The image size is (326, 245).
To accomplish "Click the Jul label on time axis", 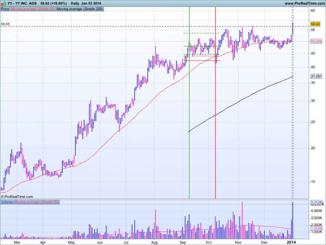I will coord(126,242).
